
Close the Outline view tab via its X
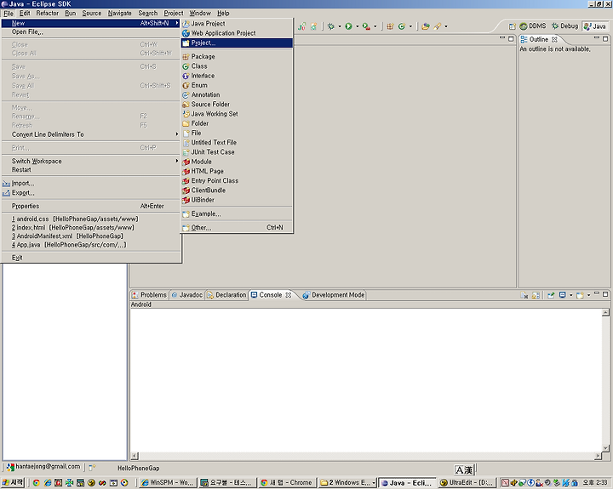coord(554,39)
